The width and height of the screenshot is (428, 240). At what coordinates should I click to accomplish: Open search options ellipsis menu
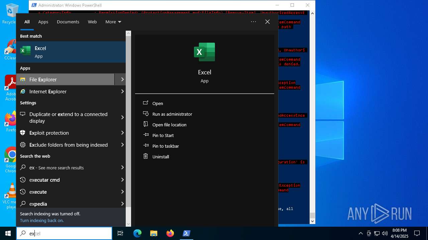pyautogui.click(x=253, y=22)
